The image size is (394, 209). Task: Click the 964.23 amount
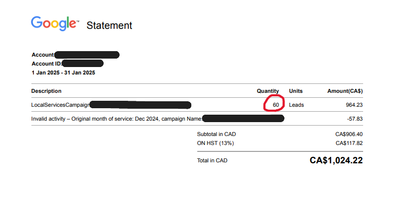tap(354, 105)
